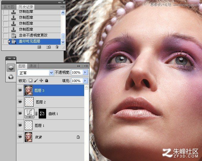Click the History panel scrollbar thumb
202x161 pixels.
[63, 36]
